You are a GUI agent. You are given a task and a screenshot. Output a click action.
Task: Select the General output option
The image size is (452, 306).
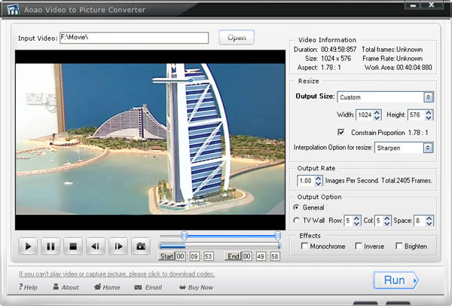click(x=296, y=207)
